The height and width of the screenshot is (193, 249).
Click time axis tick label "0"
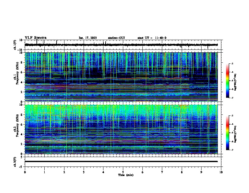click(25, 172)
